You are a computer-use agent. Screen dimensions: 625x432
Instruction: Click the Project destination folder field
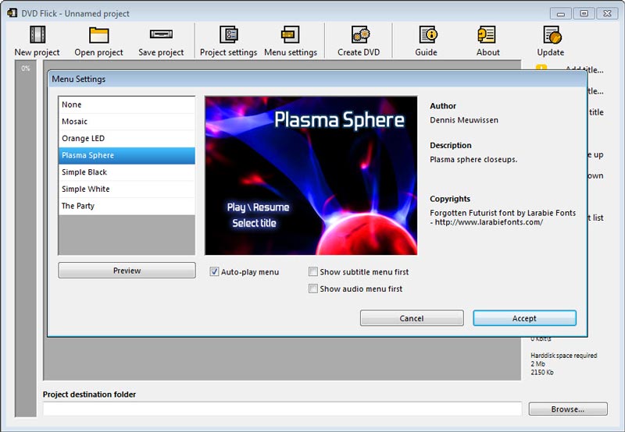pos(282,409)
